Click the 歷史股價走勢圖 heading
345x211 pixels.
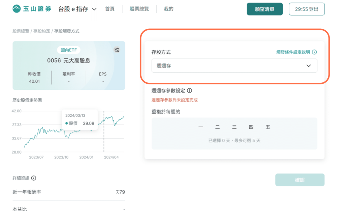(x=27, y=100)
